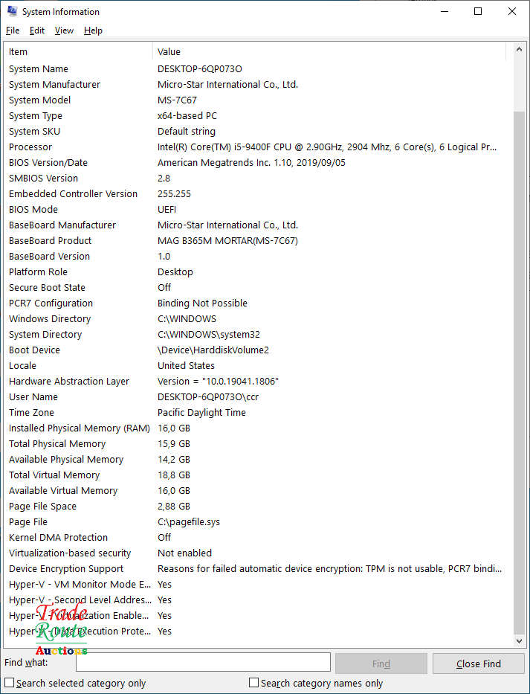530x694 pixels.
Task: Click the Find what input field
Action: point(203,662)
